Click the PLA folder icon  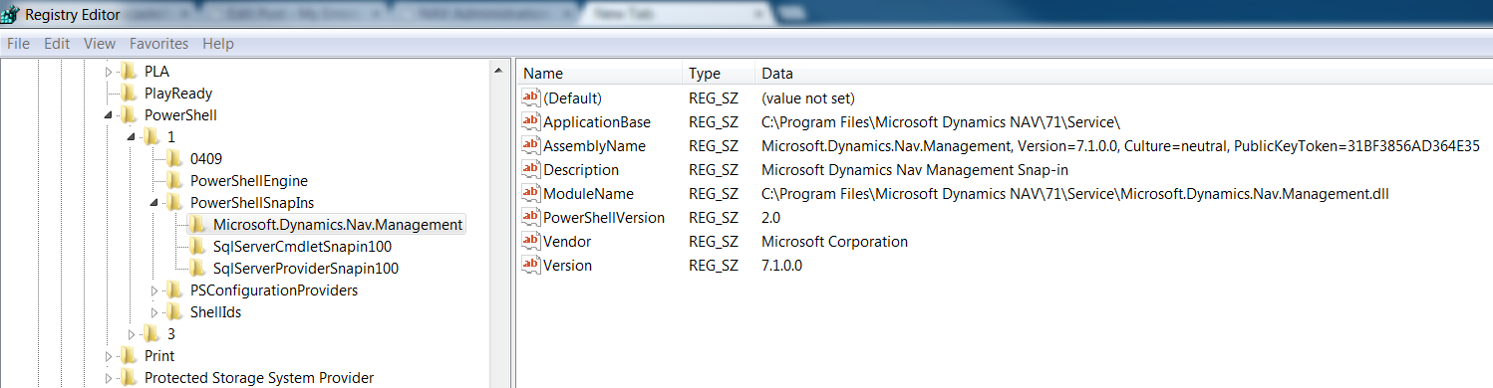coord(128,72)
